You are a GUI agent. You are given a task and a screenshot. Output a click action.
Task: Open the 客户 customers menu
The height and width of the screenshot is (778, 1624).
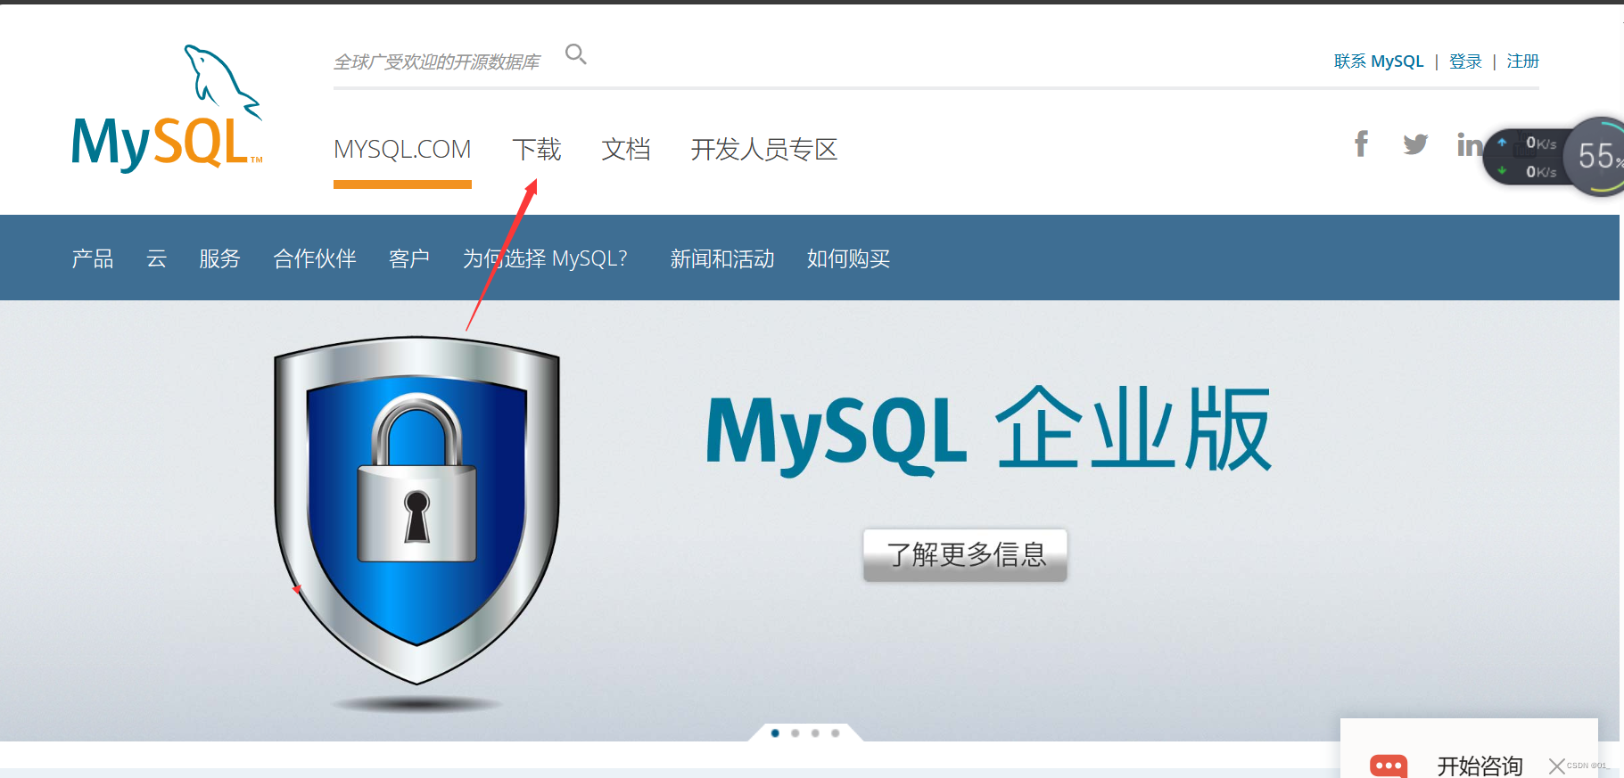click(x=409, y=258)
